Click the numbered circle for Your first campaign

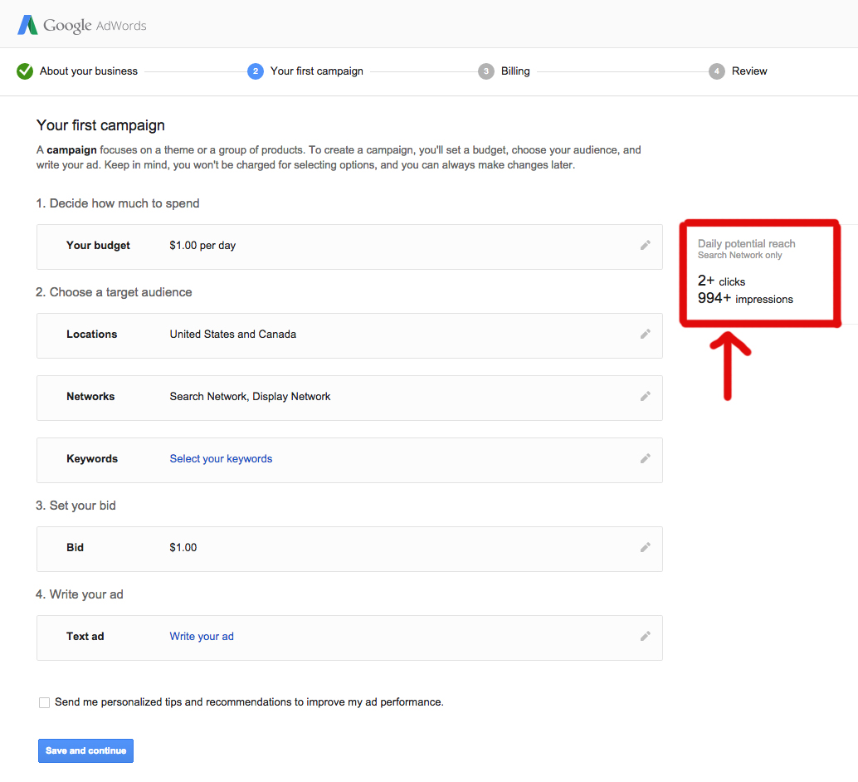(256, 71)
